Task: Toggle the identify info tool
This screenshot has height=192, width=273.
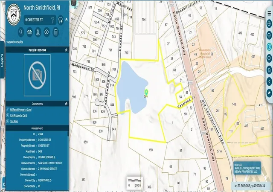Action: coord(269,47)
